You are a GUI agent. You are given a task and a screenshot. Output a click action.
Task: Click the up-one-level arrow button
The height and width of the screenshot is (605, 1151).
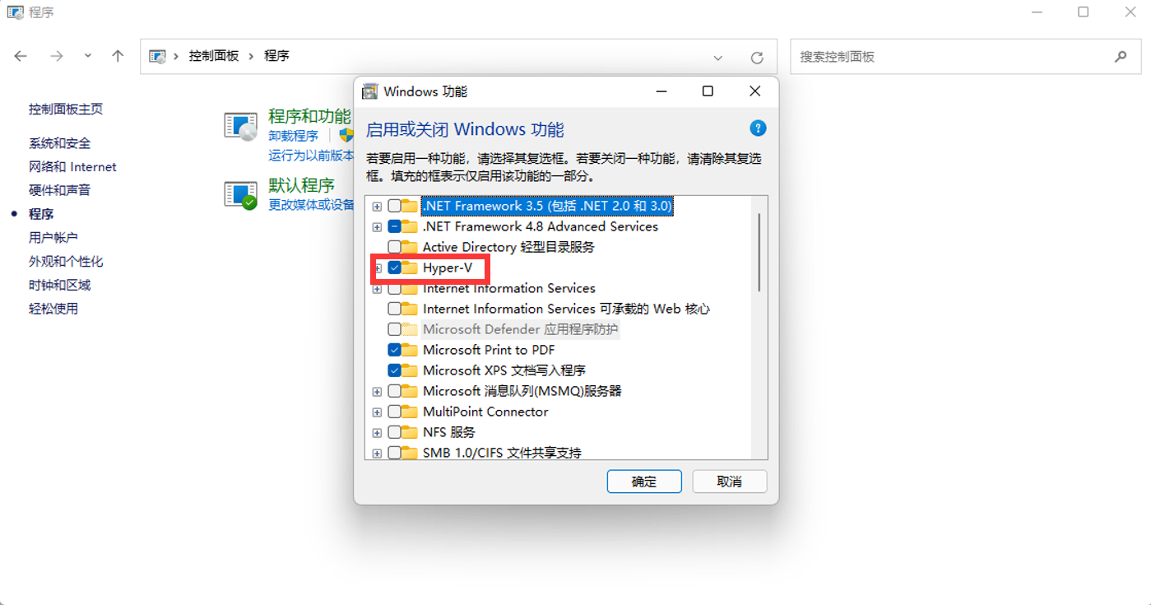pos(118,56)
